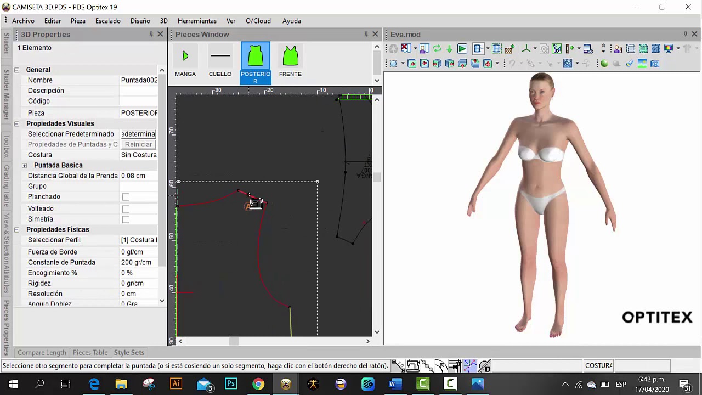Click the Reiniciar button
Screen dimensions: 702x395
[138, 144]
